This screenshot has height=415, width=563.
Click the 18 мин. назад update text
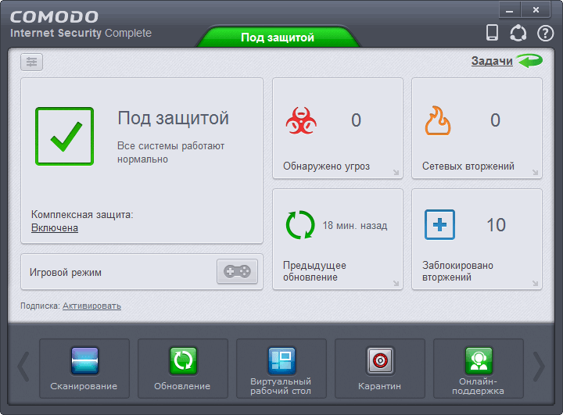click(355, 225)
